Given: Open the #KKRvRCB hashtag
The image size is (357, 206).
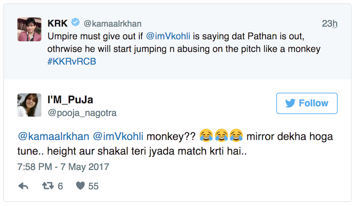Looking at the screenshot, I should 71,61.
